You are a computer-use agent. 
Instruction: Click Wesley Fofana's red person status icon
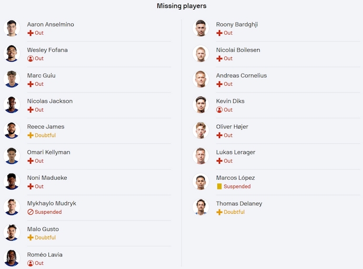click(31, 59)
